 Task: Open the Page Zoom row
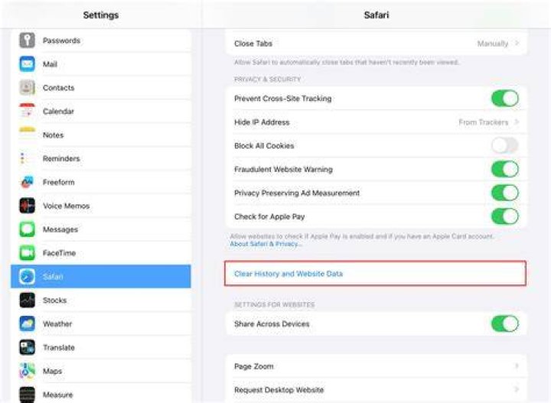click(376, 366)
